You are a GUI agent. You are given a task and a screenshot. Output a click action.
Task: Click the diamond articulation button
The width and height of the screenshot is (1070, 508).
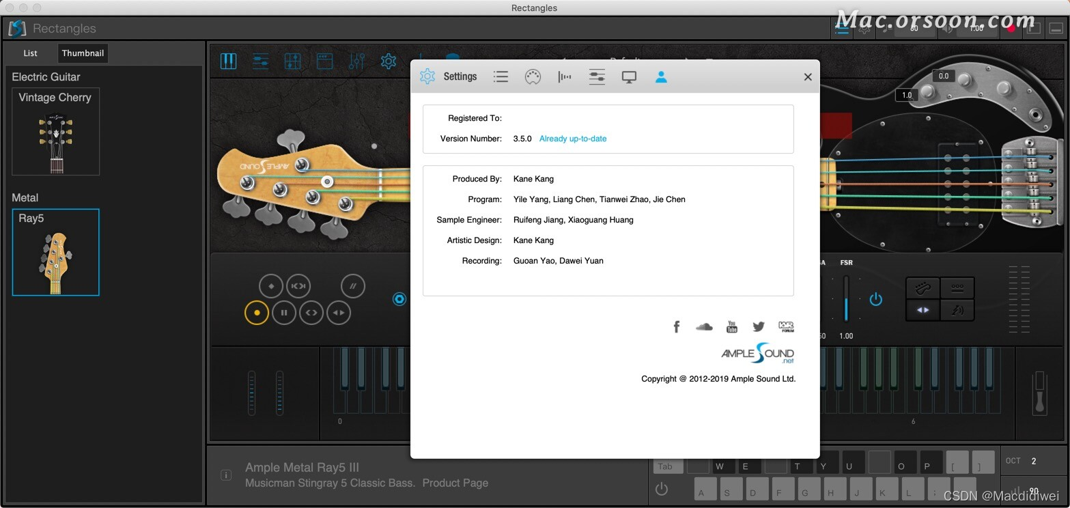(271, 286)
